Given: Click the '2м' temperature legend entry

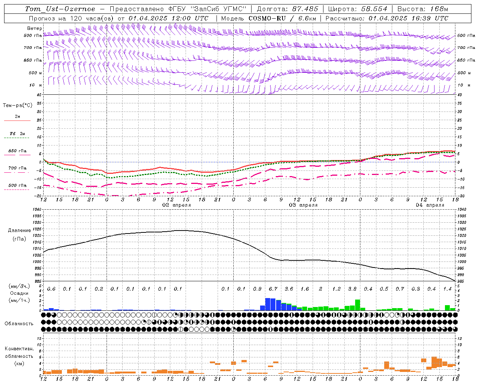Looking at the screenshot, I should [x=18, y=116].
